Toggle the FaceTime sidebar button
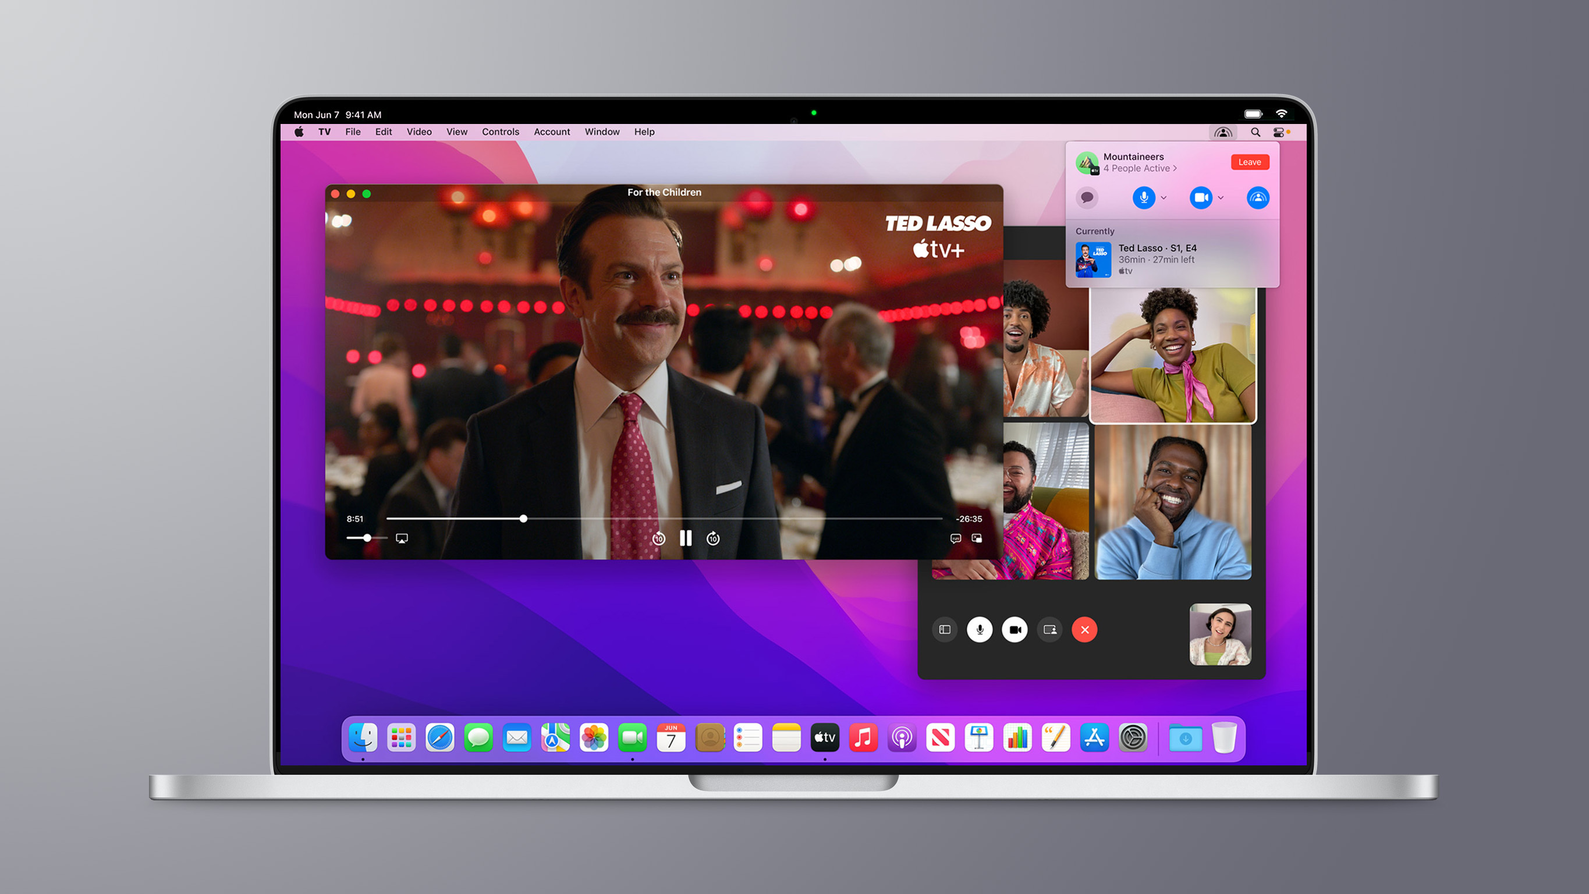Screen dimensions: 1589x894 [945, 630]
